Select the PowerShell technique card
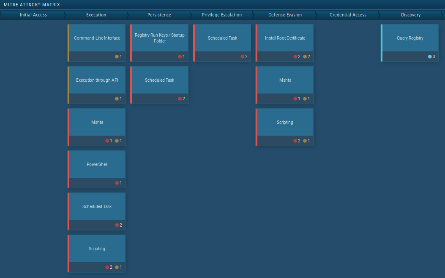Screen dimensions: 445x278 97,165
